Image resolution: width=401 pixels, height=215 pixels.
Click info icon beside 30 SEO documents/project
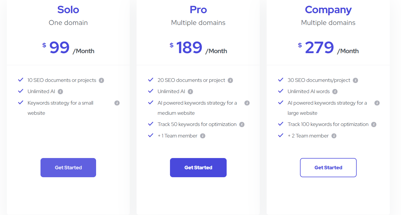click(x=356, y=81)
